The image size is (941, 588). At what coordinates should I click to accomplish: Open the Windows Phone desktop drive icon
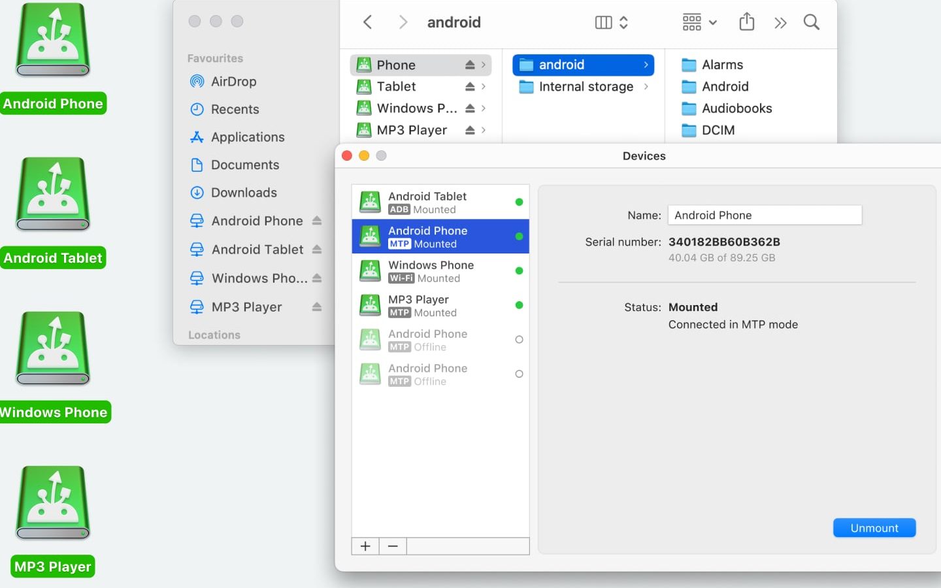tap(53, 349)
